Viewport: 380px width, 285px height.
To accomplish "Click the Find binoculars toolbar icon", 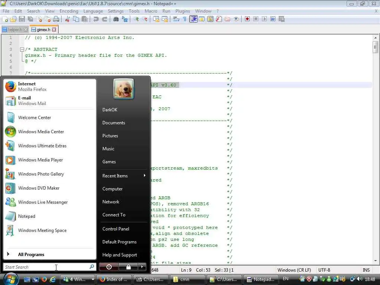I will (x=116, y=19).
